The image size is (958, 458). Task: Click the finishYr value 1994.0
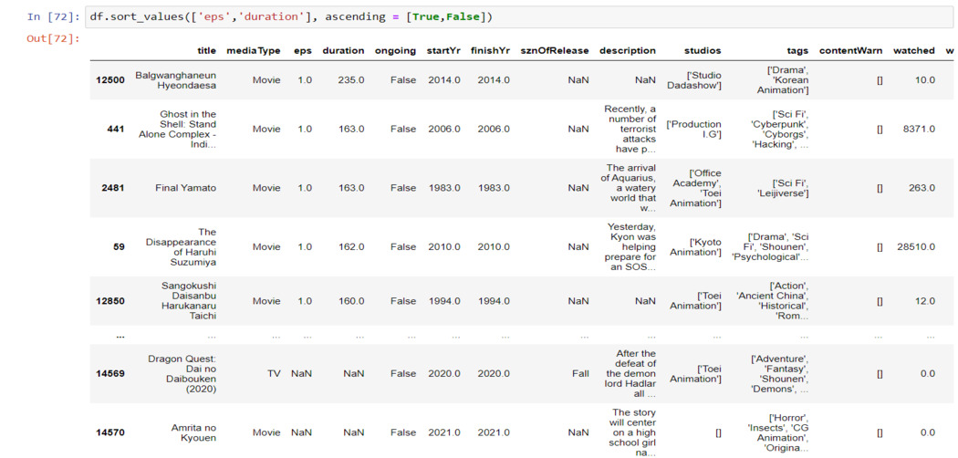click(x=494, y=301)
